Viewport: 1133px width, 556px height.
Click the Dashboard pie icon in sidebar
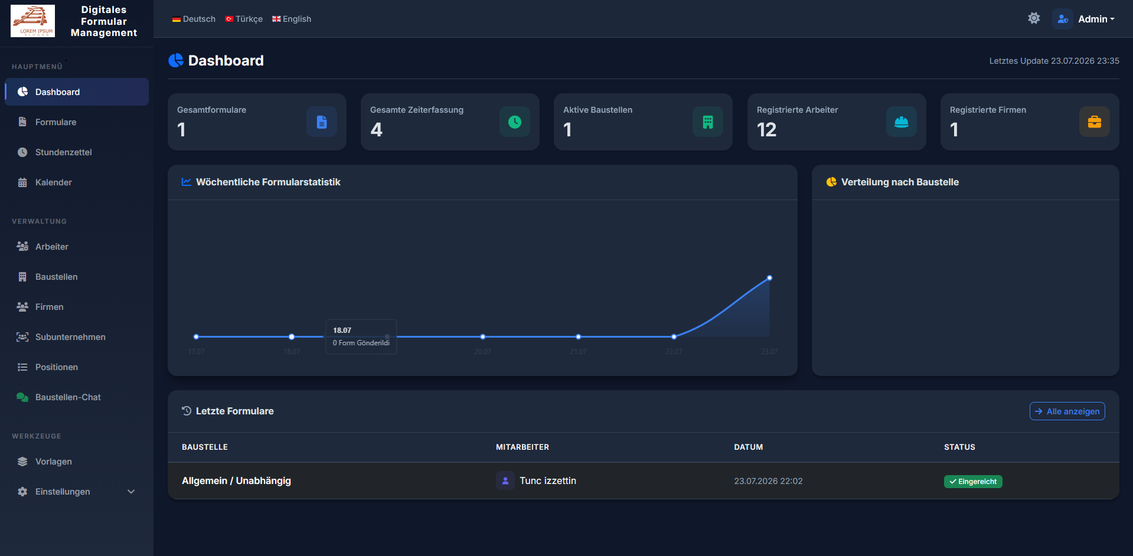[x=22, y=91]
